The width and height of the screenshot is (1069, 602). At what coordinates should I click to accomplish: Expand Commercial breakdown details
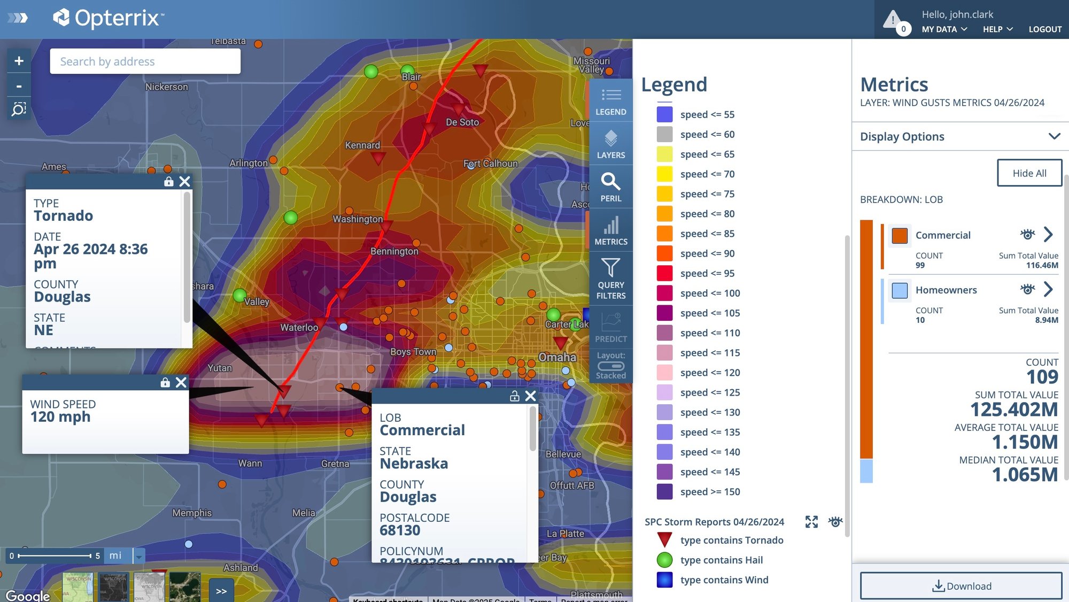[x=1048, y=235]
